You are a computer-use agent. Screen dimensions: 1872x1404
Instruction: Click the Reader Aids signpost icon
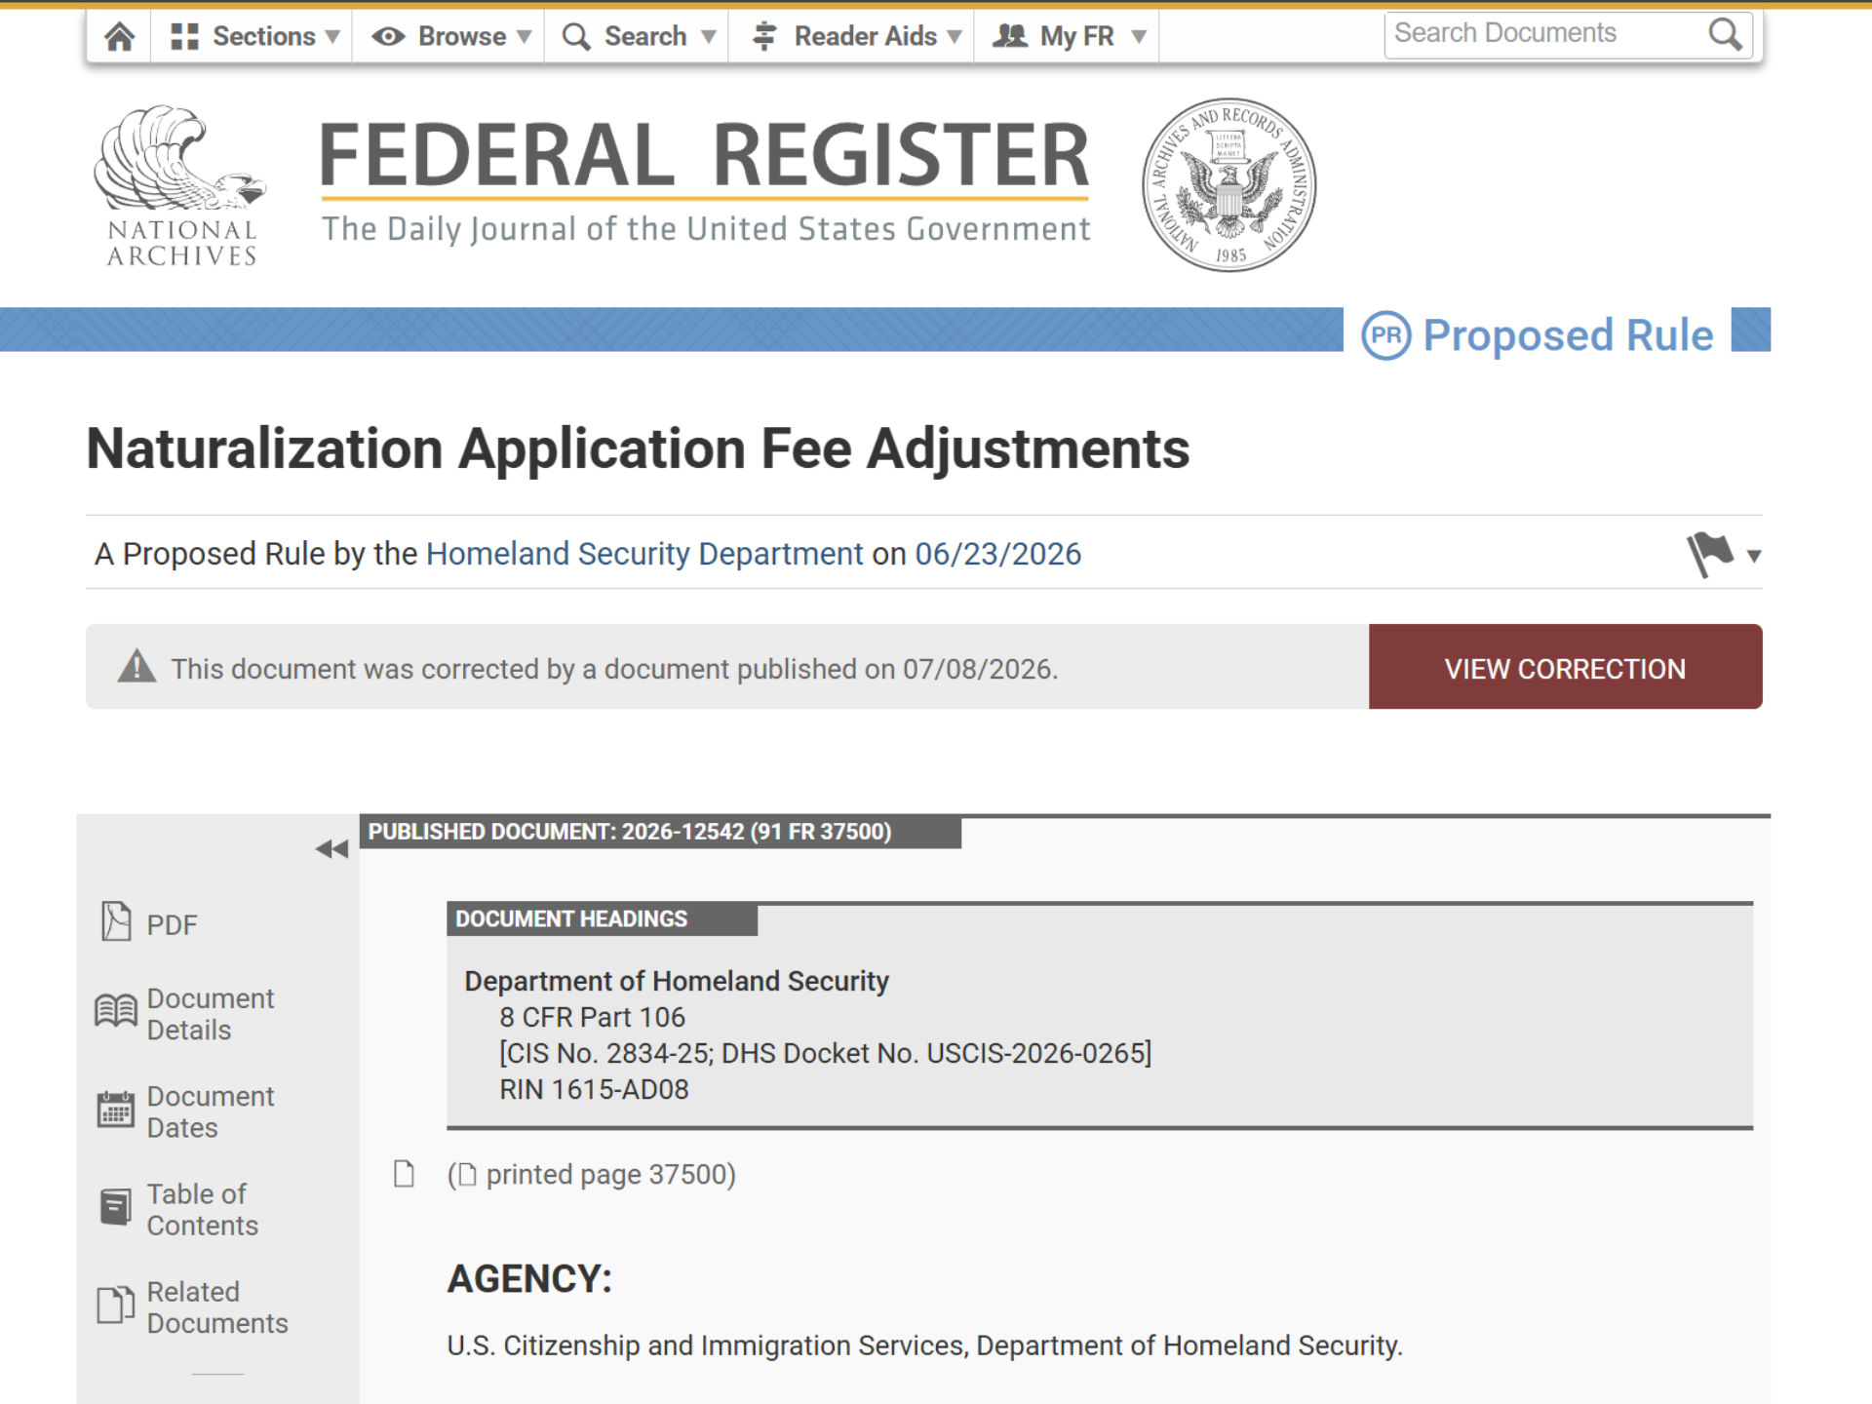pyautogui.click(x=764, y=36)
